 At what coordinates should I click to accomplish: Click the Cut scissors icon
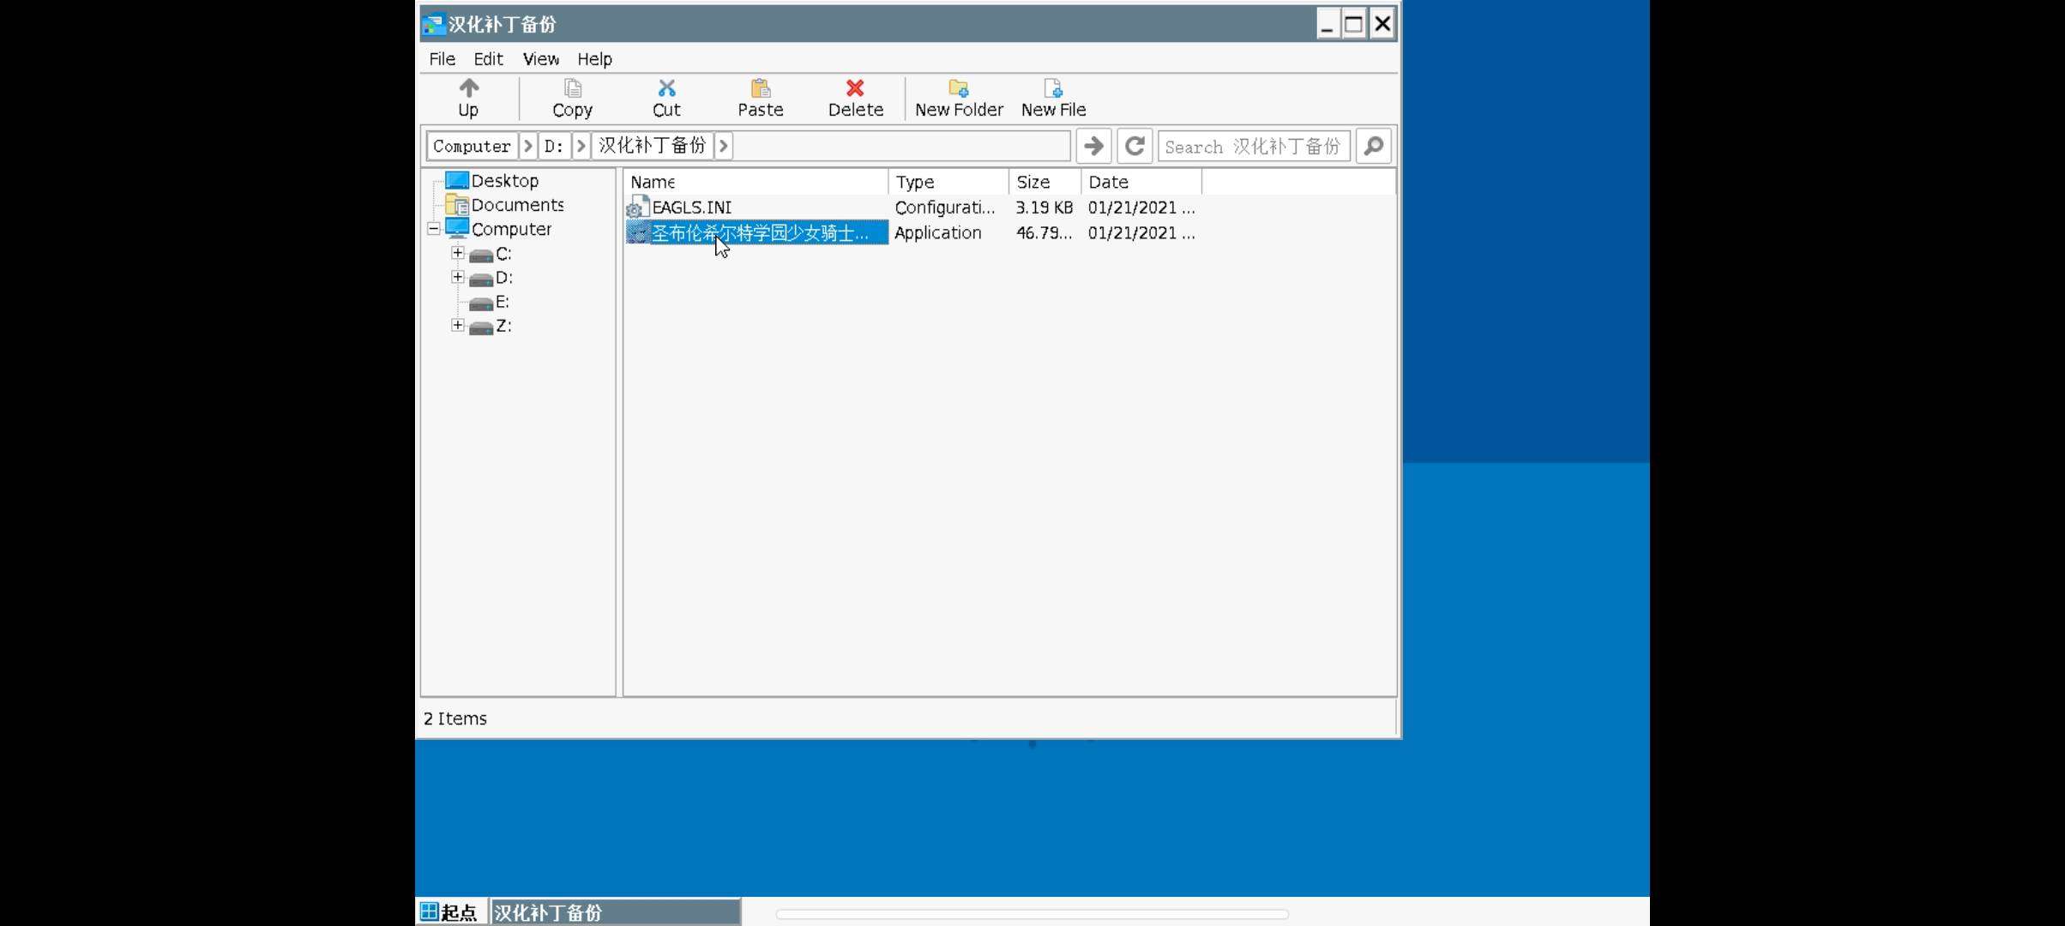pos(666,88)
